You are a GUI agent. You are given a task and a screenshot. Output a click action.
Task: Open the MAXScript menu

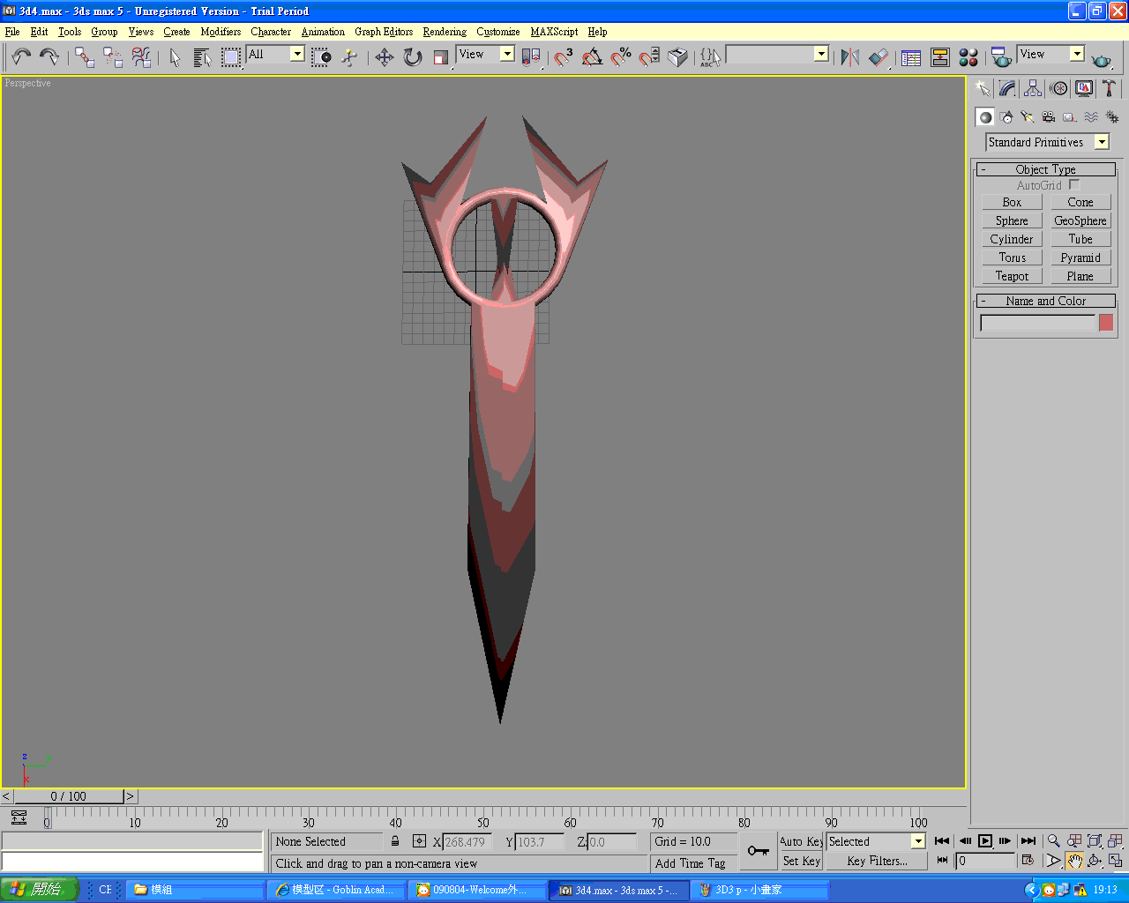[x=554, y=32]
